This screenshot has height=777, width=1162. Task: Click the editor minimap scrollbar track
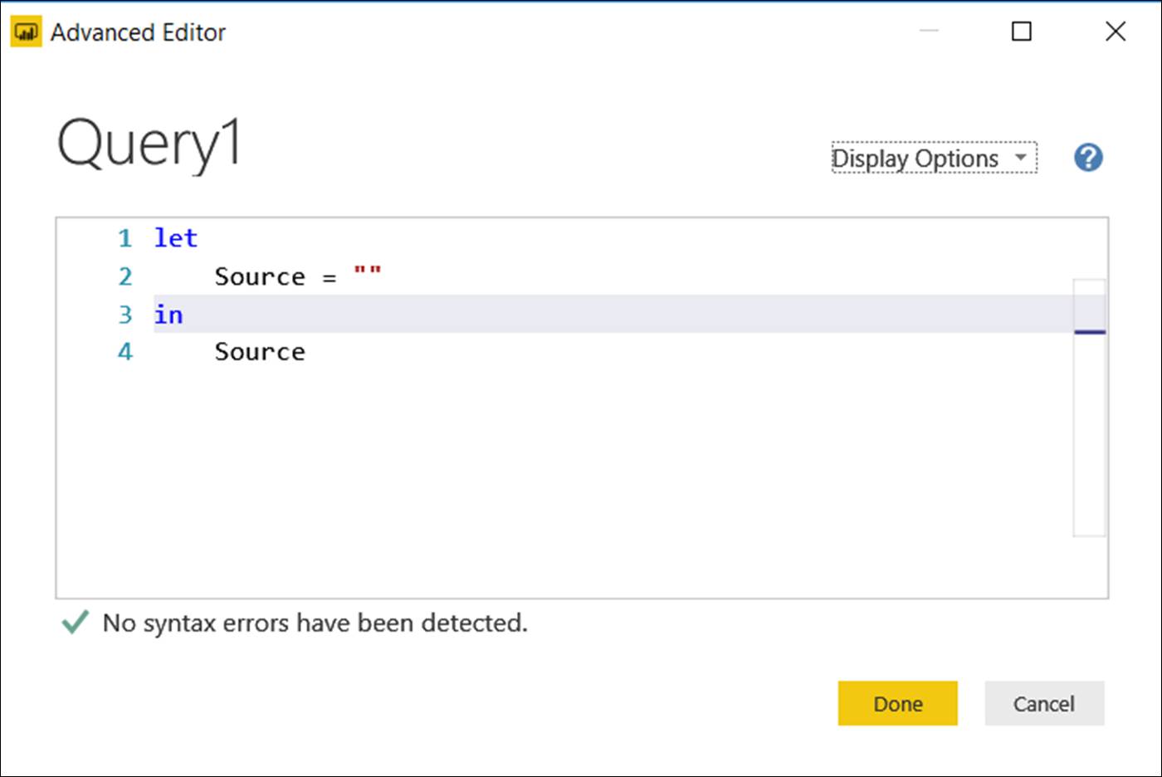(x=1089, y=432)
